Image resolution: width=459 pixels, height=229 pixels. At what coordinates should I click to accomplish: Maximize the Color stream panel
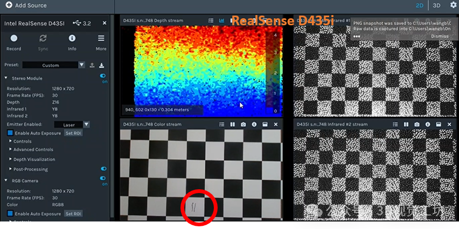coord(265,124)
